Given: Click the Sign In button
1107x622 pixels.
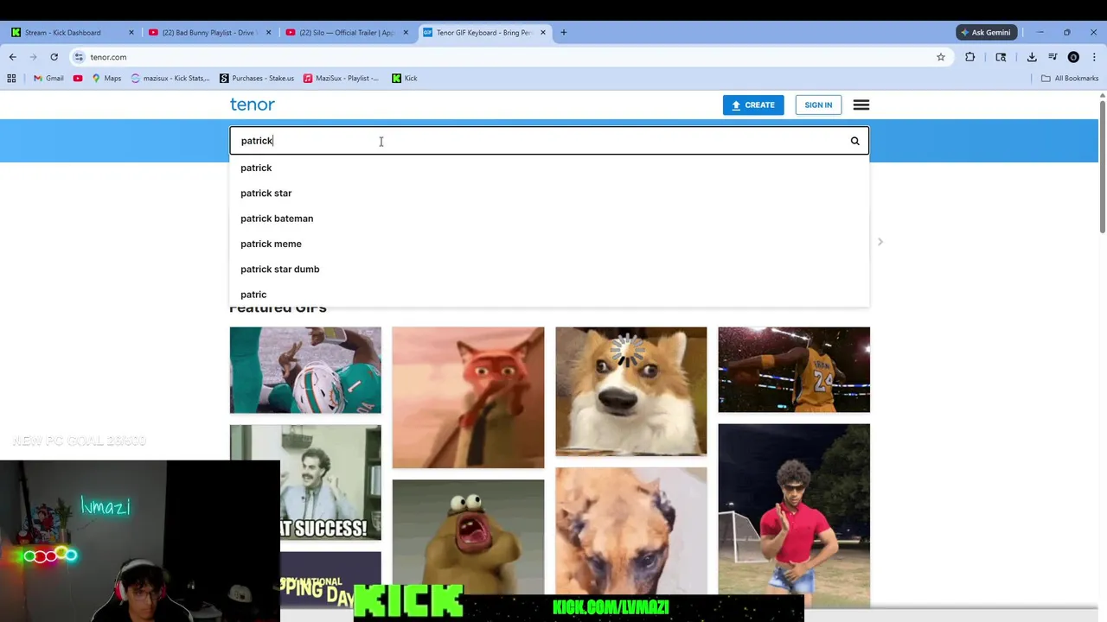Looking at the screenshot, I should pos(818,105).
